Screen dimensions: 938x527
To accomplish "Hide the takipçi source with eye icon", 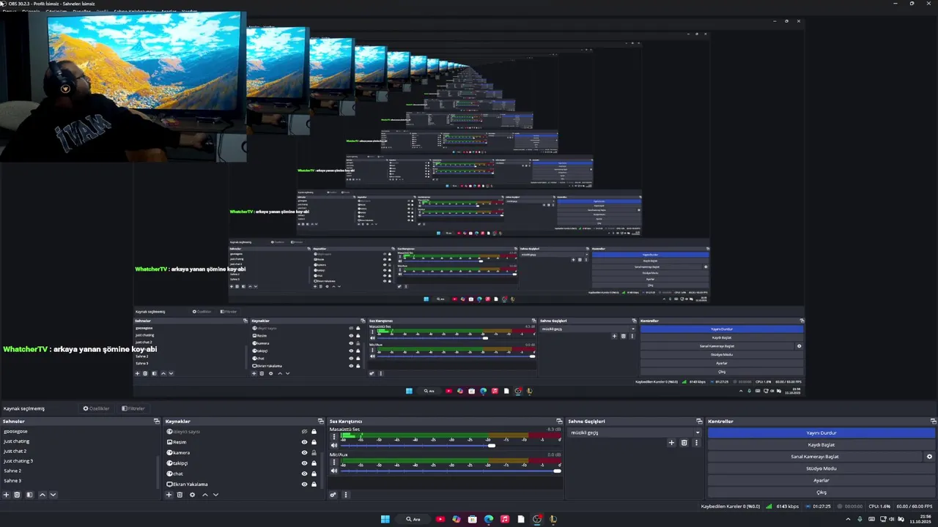I will 304,463.
